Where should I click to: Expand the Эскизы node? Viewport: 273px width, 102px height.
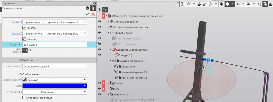click(x=108, y=83)
